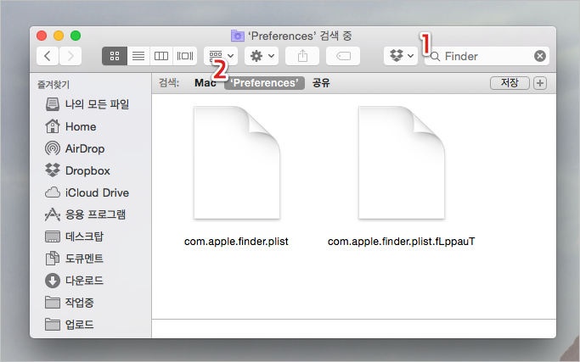
Task: Click into the Finder search field
Action: (487, 56)
